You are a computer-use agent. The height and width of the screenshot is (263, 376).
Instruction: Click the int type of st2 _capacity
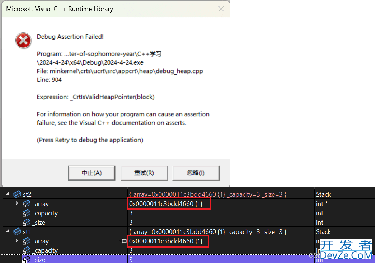[319, 213]
